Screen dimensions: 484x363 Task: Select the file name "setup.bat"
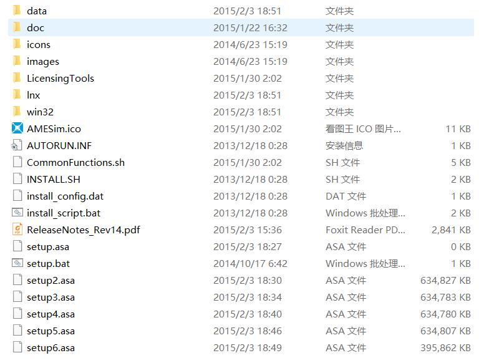click(x=48, y=264)
